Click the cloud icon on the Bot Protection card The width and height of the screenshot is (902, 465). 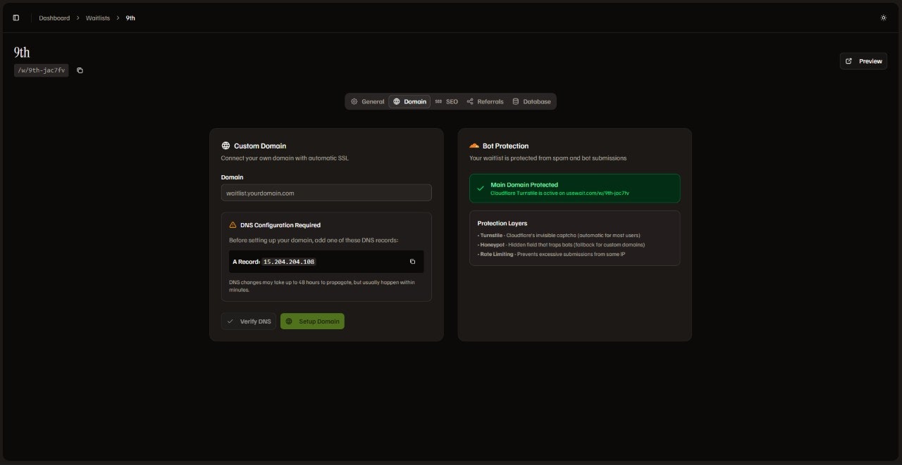[x=474, y=146]
